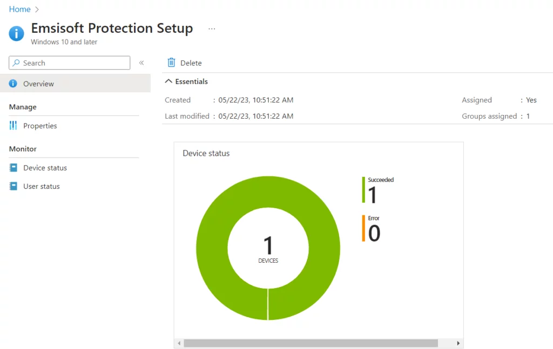Click the Delete trash can icon
Image resolution: width=553 pixels, height=349 pixels.
tap(171, 63)
